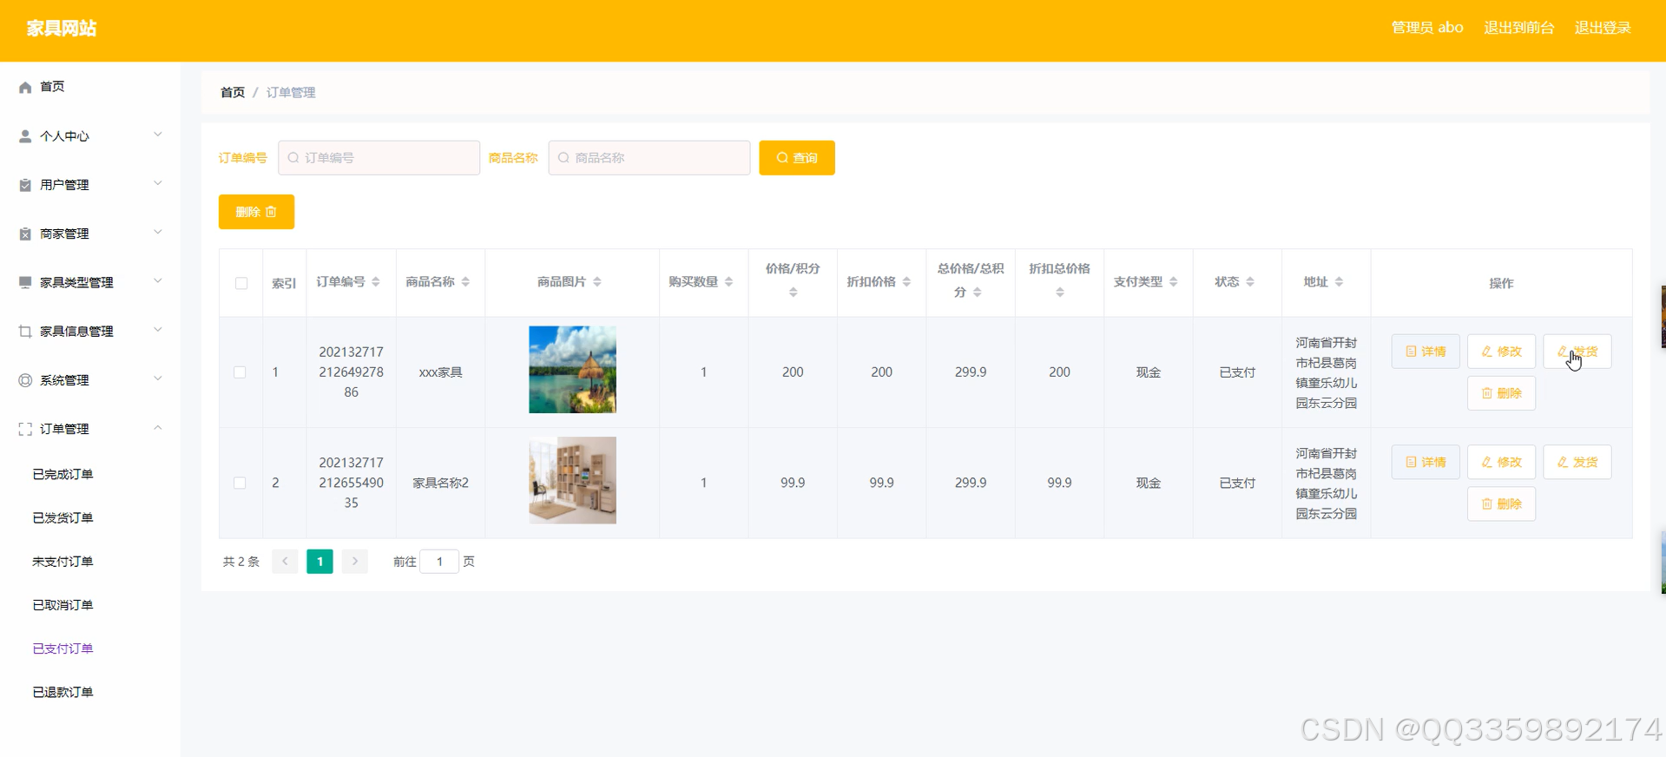The image size is (1666, 757).
Task: Click the 用户管理 clipboard icon
Action: [25, 185]
